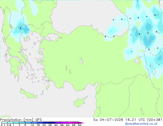Viewport: 163px width, 126px height.
Task: Click the island of Crete on the map
Action: click(x=28, y=94)
